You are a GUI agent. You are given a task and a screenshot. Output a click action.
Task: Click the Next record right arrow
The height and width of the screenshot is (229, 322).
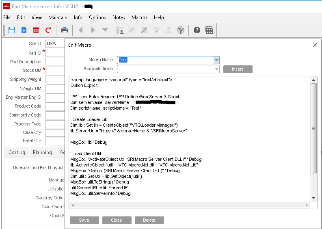pyautogui.click(x=93, y=30)
